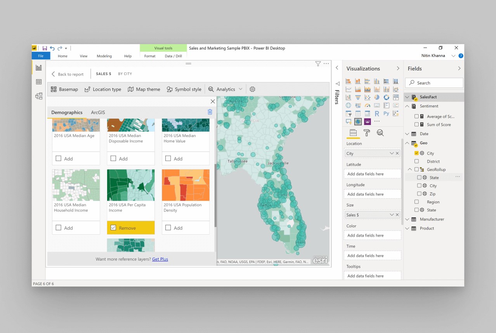Click inside the Fields search box

pyautogui.click(x=434, y=82)
